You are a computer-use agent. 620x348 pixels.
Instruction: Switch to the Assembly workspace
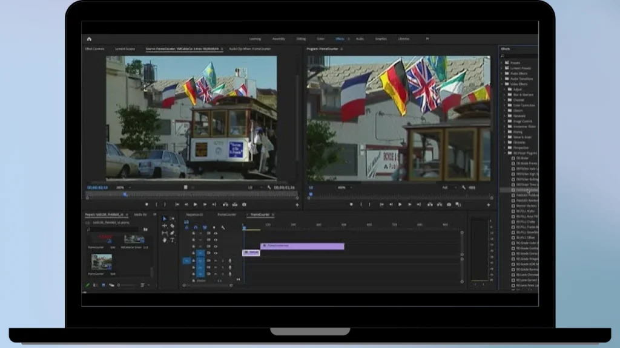(x=279, y=39)
